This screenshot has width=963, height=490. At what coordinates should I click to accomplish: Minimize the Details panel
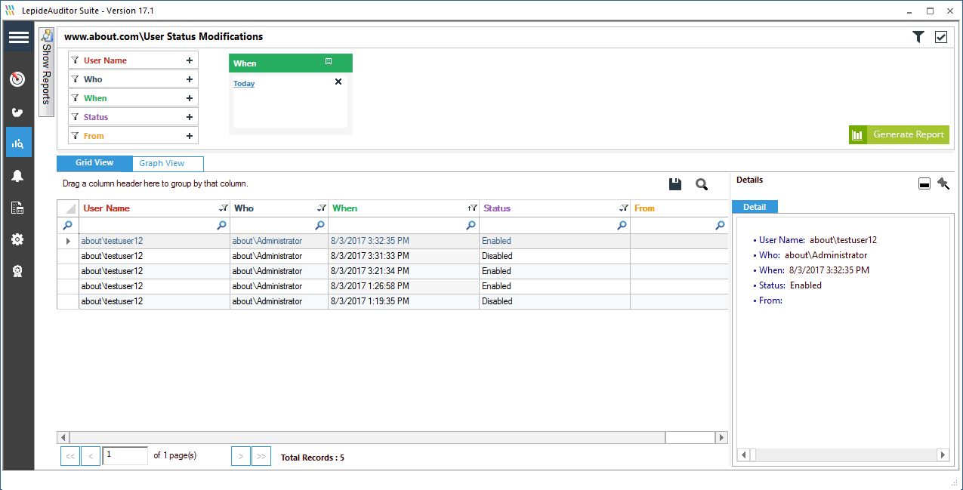coord(924,183)
